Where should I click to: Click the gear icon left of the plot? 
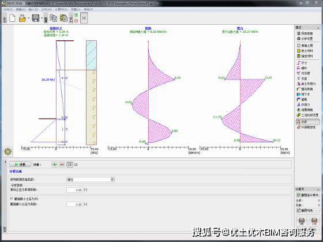click(8, 152)
